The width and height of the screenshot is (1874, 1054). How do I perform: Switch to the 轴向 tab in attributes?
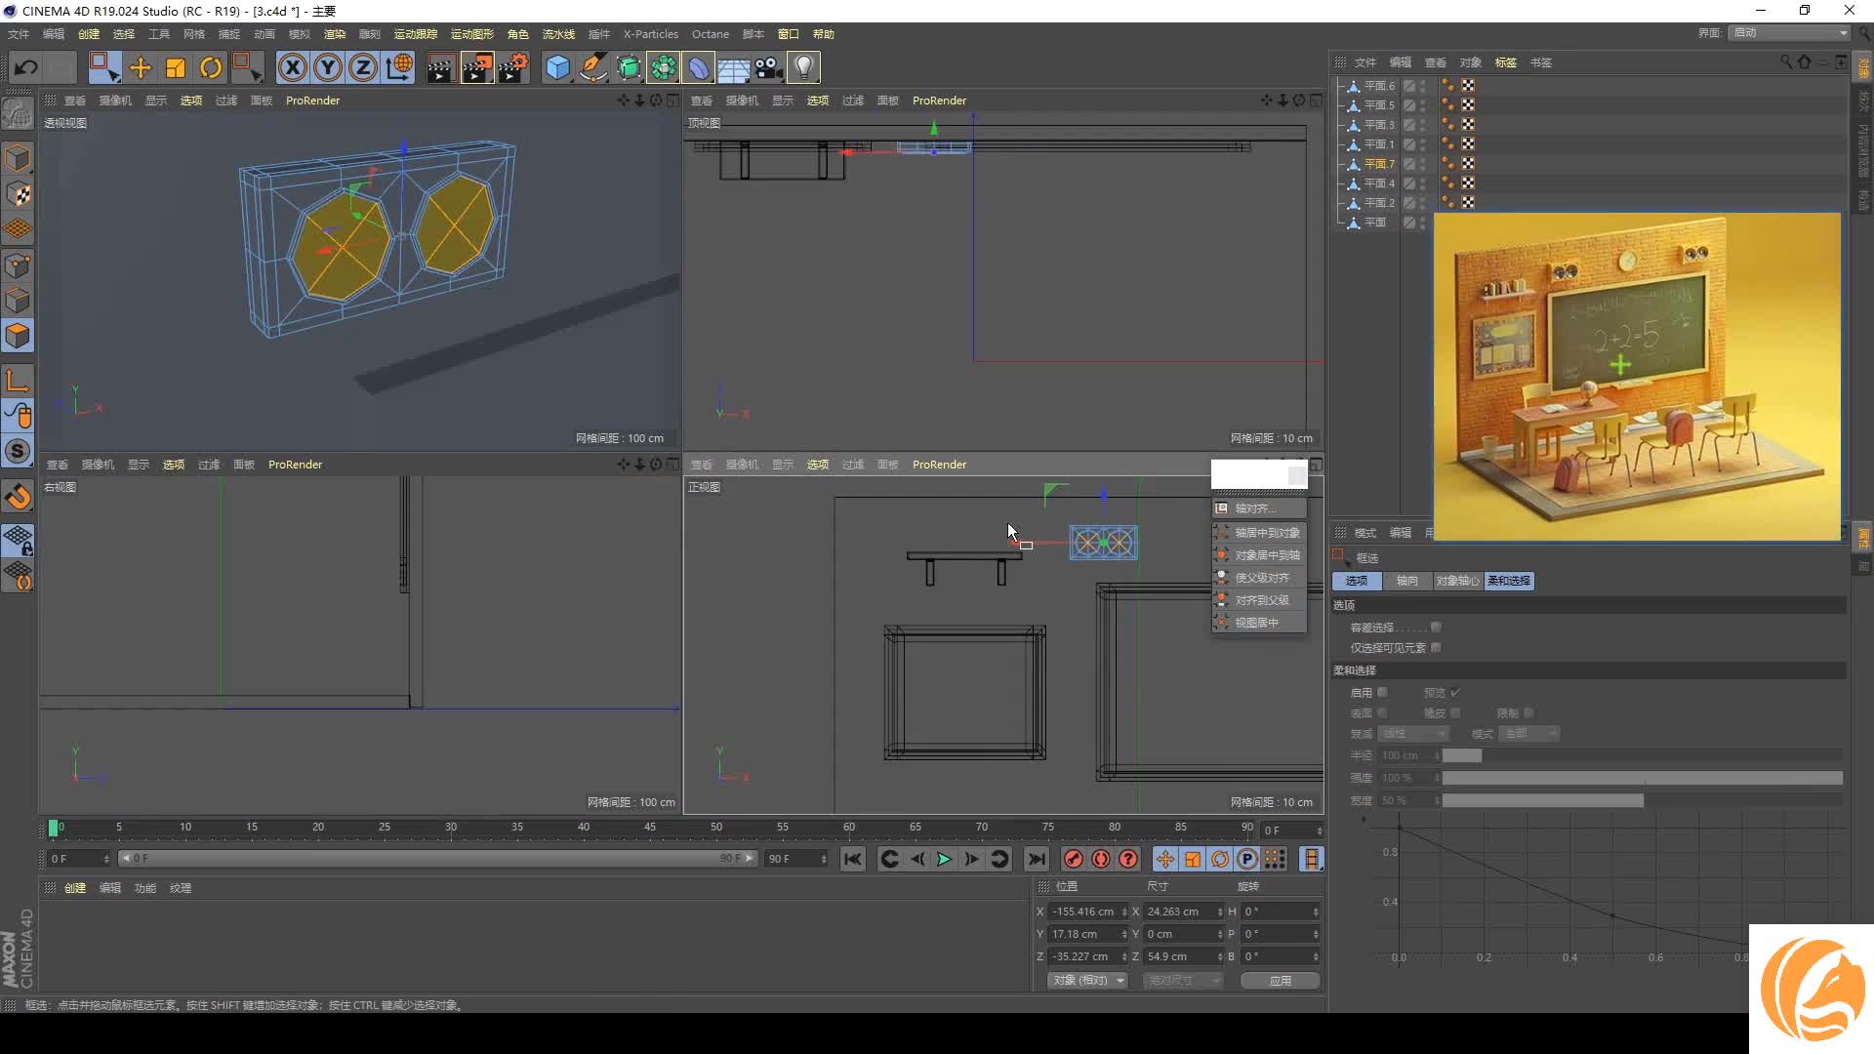[x=1406, y=581]
